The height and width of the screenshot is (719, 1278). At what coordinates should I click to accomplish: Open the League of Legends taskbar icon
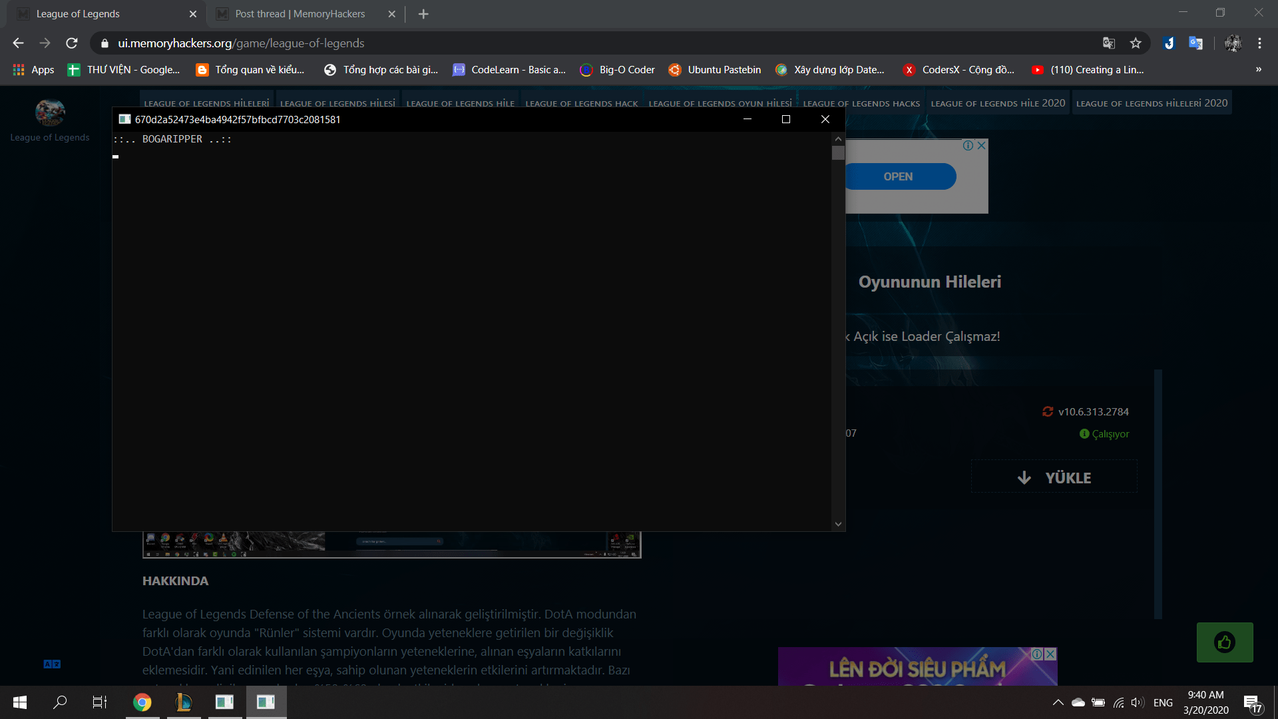click(x=184, y=702)
